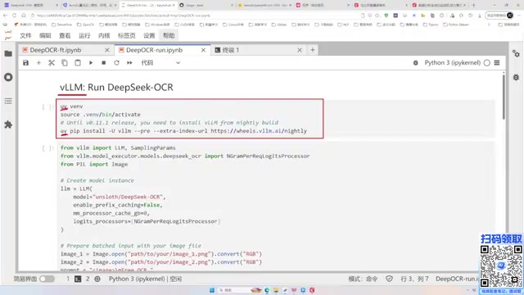Open the extension manager puzzle icon
The height and width of the screenshot is (295, 524).
tap(8, 125)
